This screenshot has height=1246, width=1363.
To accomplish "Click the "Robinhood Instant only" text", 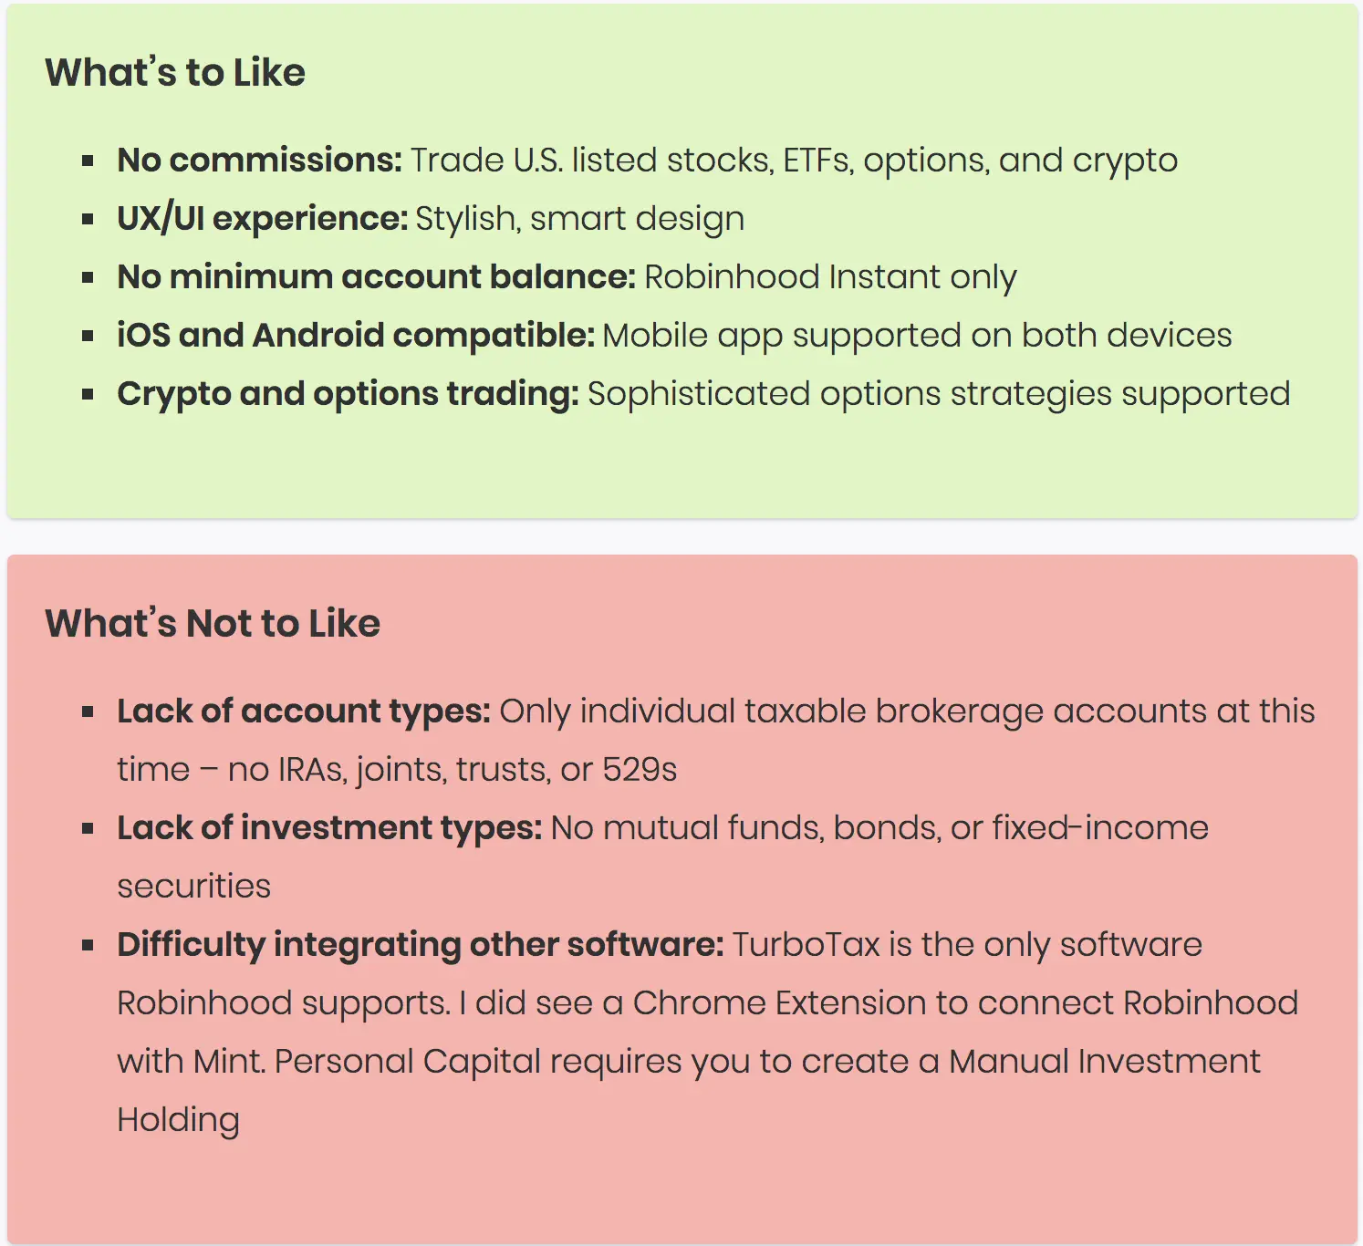I will [x=831, y=277].
